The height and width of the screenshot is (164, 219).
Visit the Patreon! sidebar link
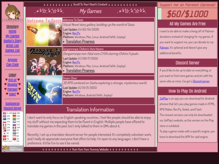tap(13, 89)
